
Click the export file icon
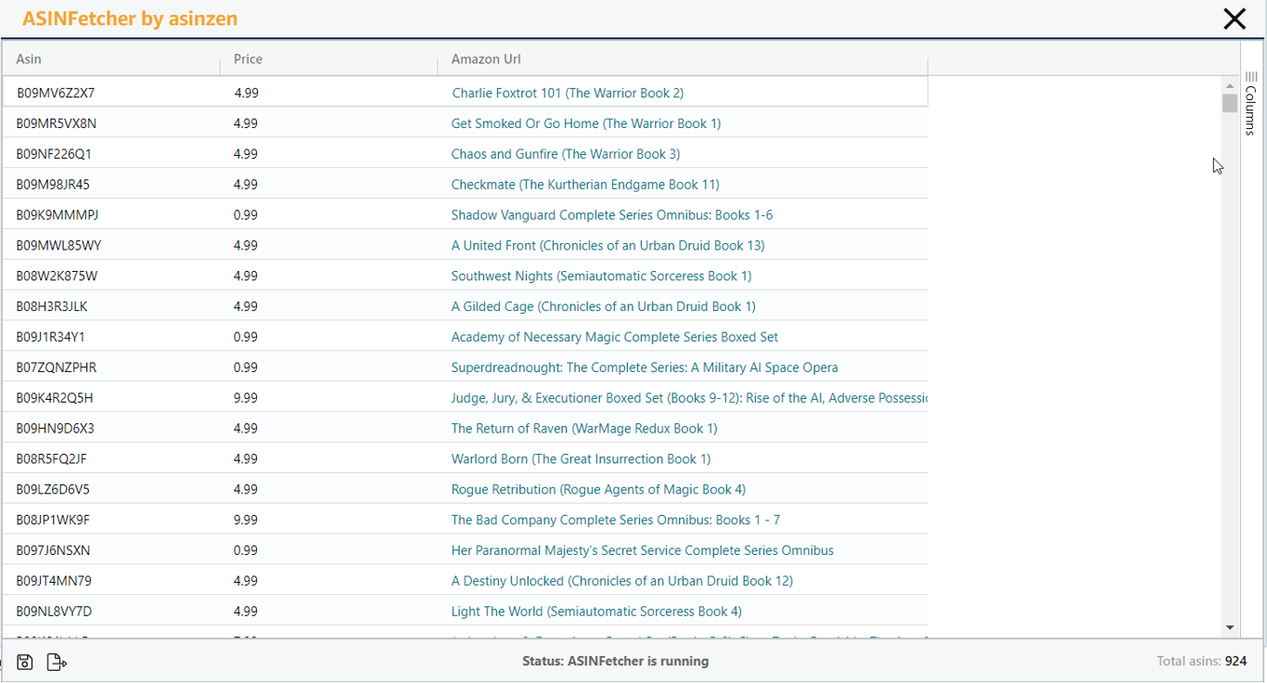(57, 662)
